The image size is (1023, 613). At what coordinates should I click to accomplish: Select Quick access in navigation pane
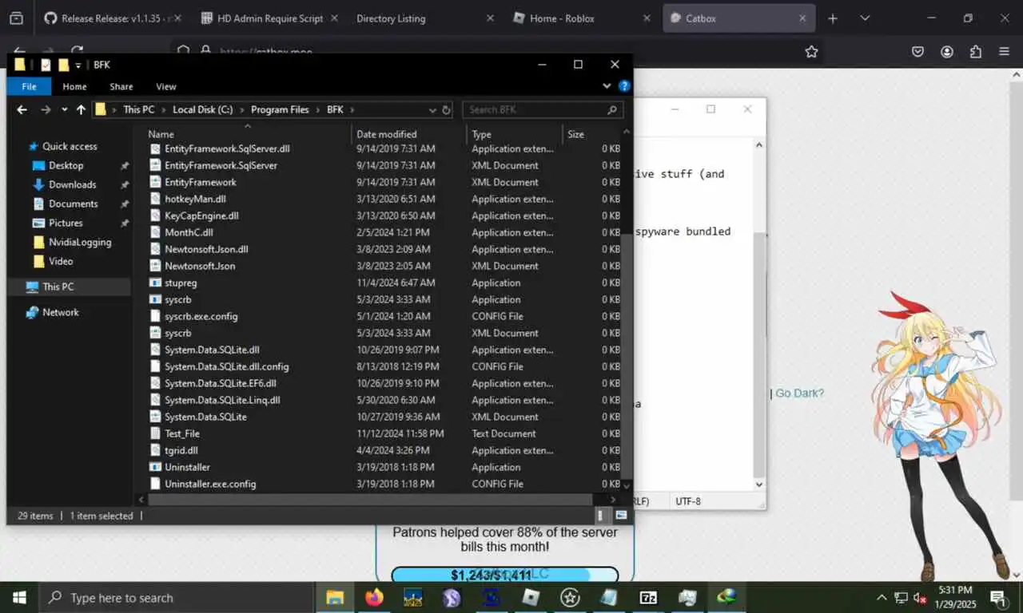70,146
